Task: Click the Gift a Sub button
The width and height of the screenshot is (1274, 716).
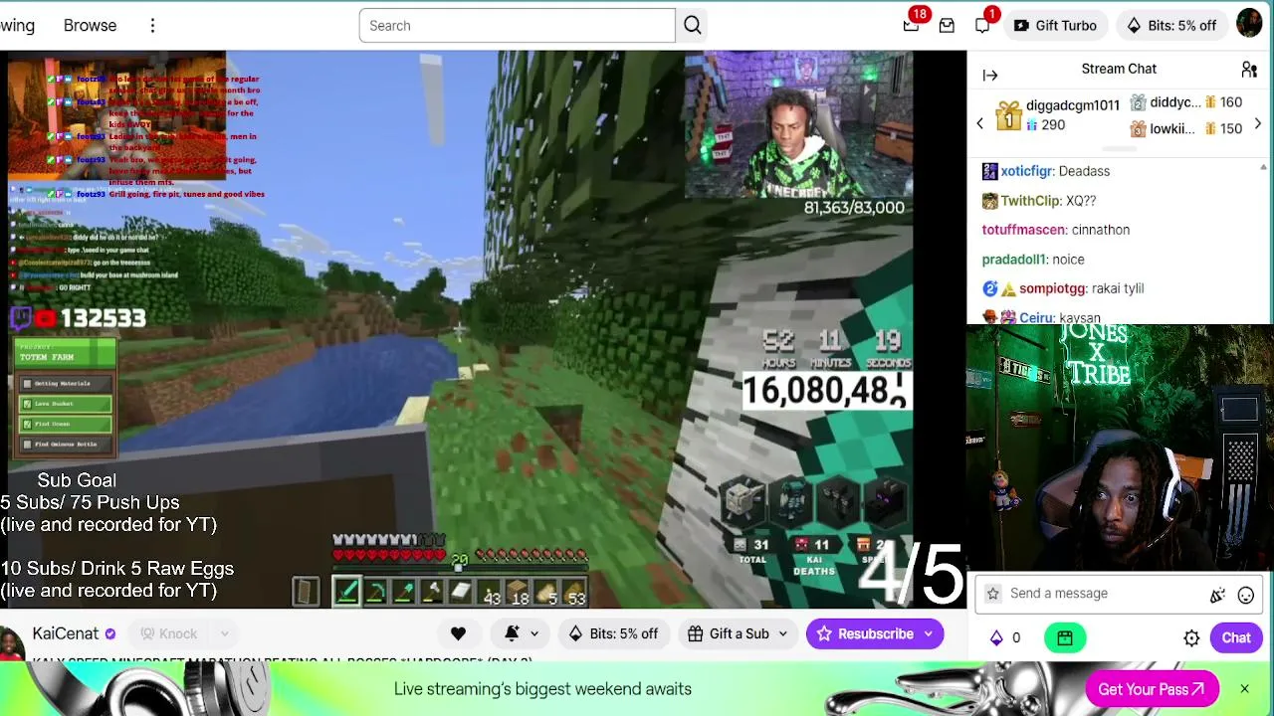Action: (728, 633)
